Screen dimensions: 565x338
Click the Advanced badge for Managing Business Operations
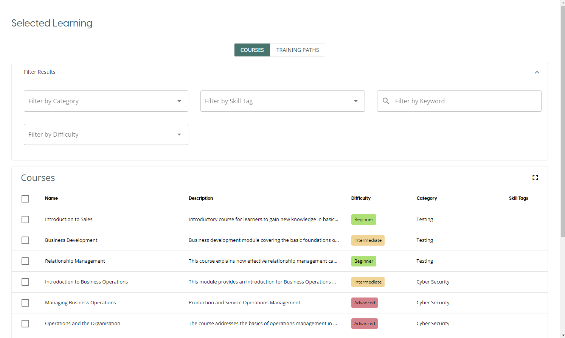(364, 303)
